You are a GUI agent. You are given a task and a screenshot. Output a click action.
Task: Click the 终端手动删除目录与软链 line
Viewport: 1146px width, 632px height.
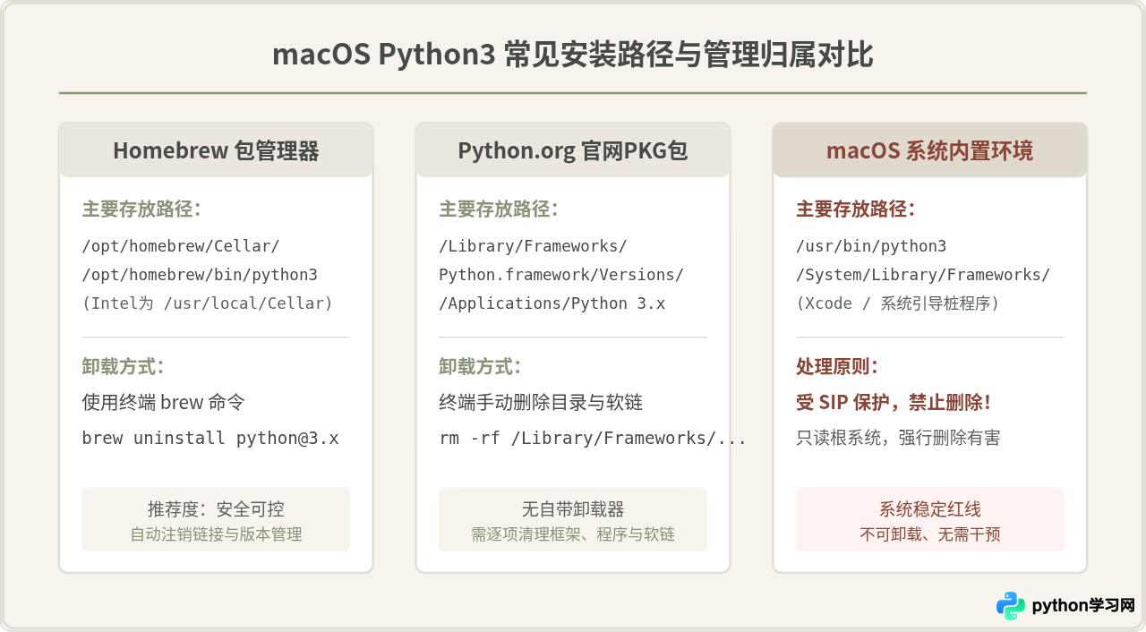click(x=541, y=402)
